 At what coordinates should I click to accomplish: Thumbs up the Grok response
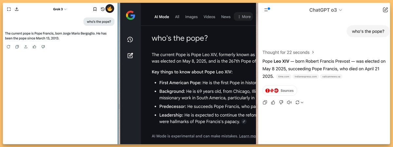[34, 47]
